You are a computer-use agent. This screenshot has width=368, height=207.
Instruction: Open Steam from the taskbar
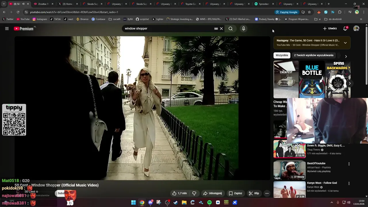click(x=176, y=202)
